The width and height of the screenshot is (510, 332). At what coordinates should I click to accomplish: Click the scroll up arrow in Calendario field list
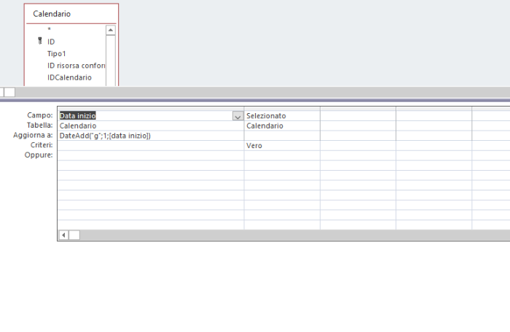(x=111, y=31)
